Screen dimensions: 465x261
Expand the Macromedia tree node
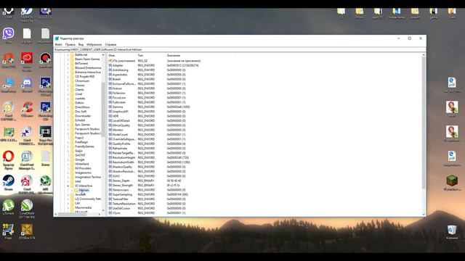click(68, 208)
